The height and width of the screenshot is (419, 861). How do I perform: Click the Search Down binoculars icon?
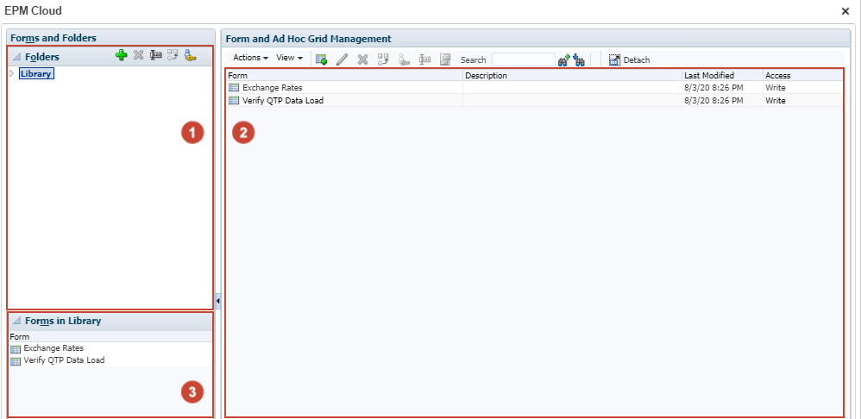pos(578,59)
